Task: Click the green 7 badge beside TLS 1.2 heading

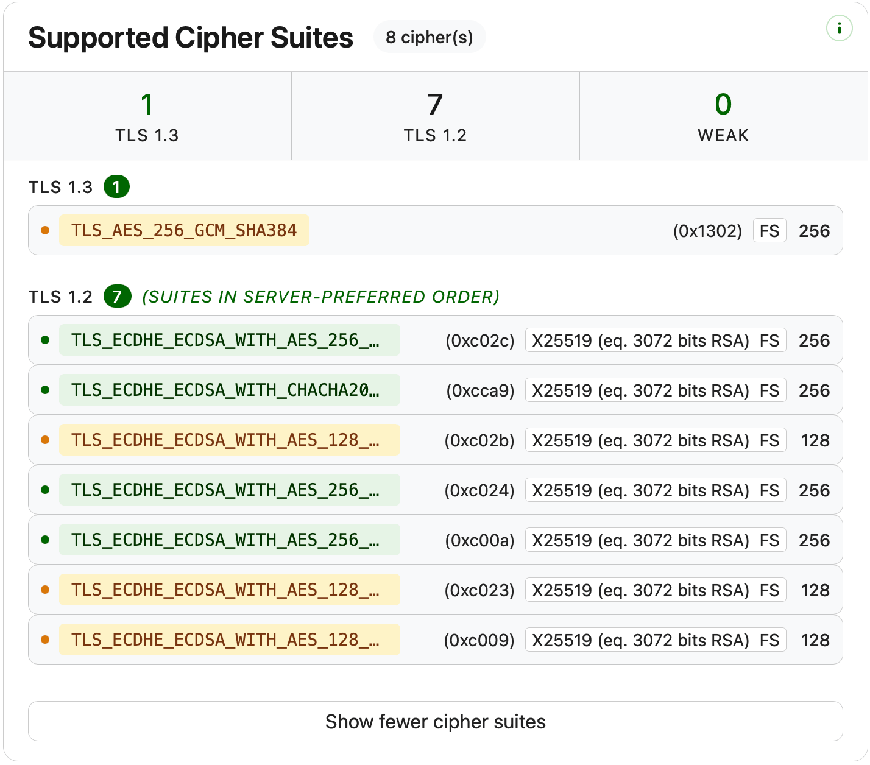Action: pyautogui.click(x=118, y=296)
